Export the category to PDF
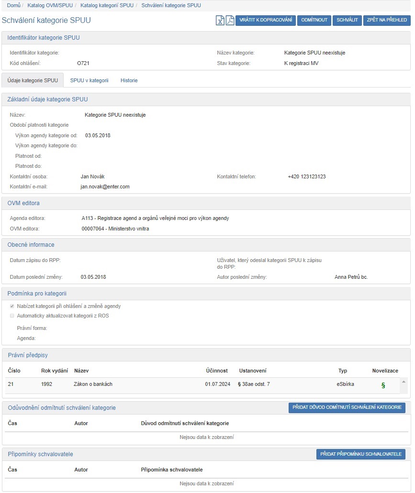The width and height of the screenshot is (415, 493). click(230, 21)
